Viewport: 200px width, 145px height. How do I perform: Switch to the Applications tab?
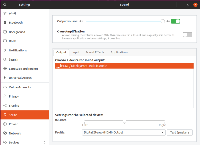pos(119,52)
